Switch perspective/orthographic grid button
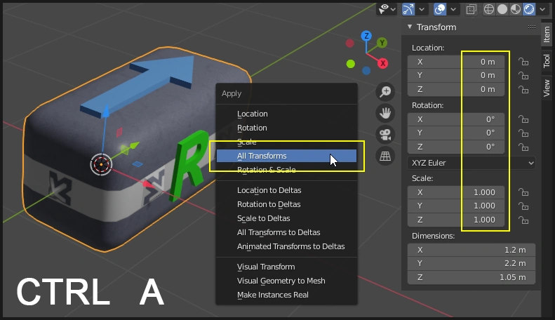This screenshot has width=555, height=320. pyautogui.click(x=385, y=156)
